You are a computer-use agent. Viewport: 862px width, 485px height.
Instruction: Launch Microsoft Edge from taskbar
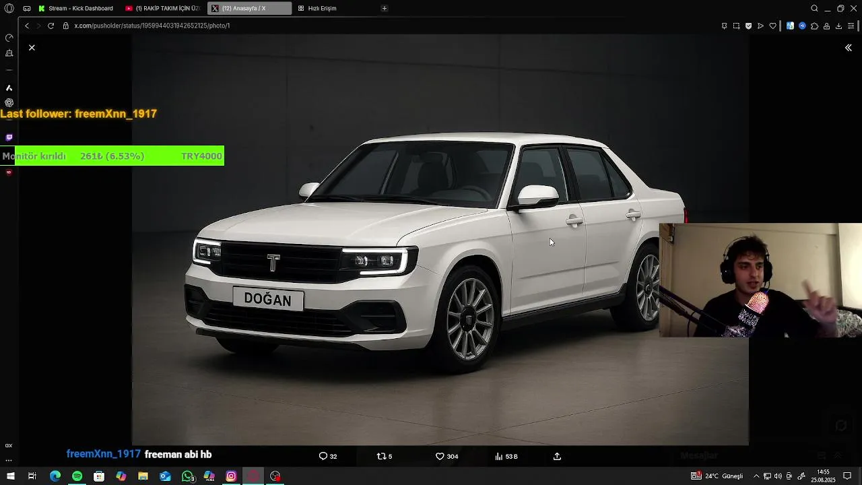coord(55,476)
